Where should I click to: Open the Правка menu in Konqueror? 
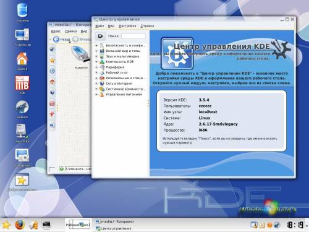71,32
